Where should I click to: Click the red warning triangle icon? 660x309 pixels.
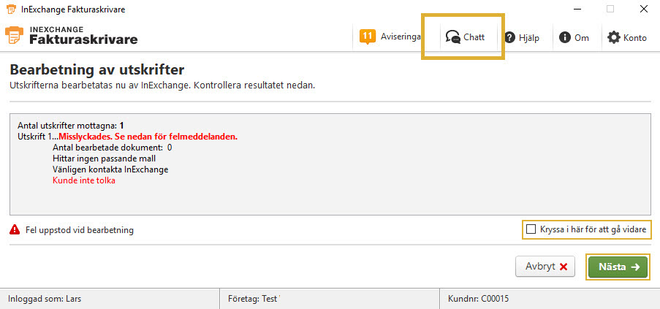[x=15, y=229]
